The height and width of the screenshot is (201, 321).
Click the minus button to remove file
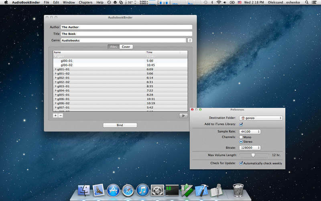61,115
